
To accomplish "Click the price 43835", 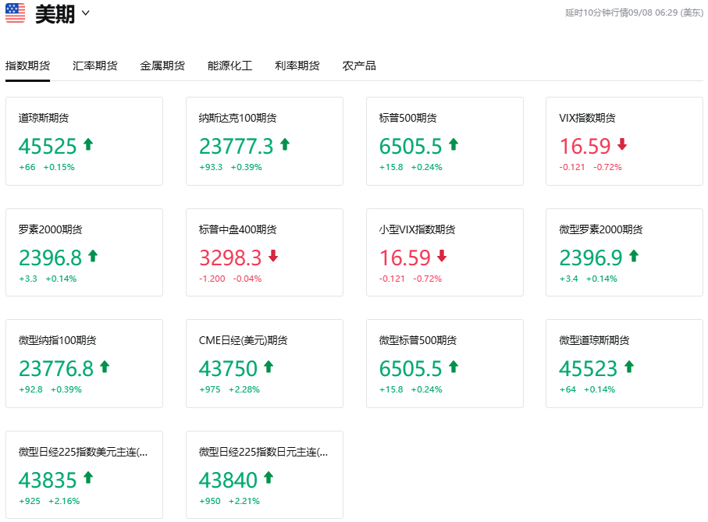I will tap(48, 480).
